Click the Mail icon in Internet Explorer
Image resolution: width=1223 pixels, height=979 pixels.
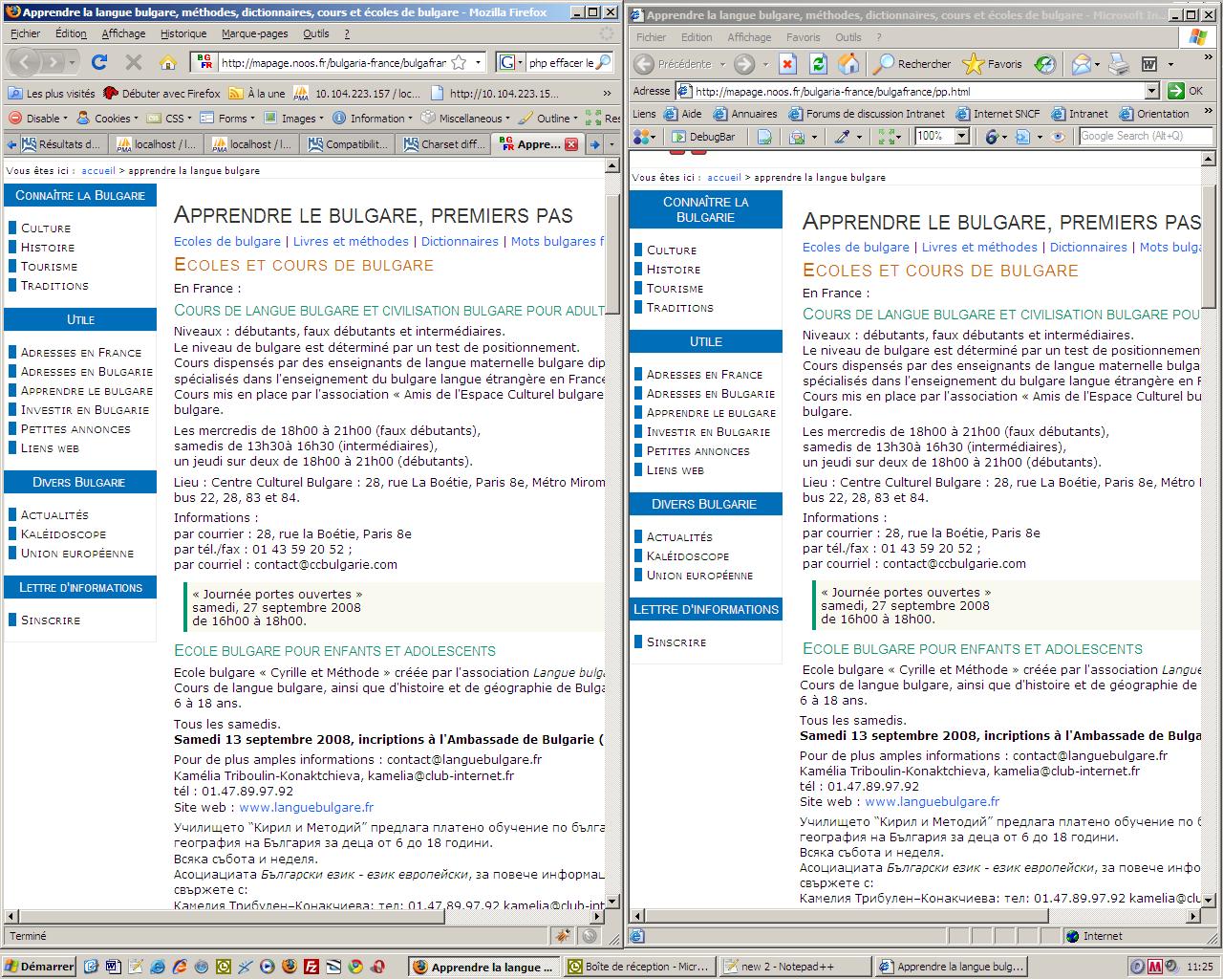[1081, 64]
